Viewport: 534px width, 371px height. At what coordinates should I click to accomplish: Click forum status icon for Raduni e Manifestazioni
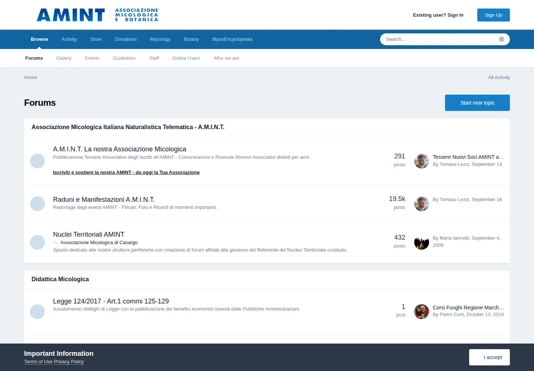tap(37, 204)
